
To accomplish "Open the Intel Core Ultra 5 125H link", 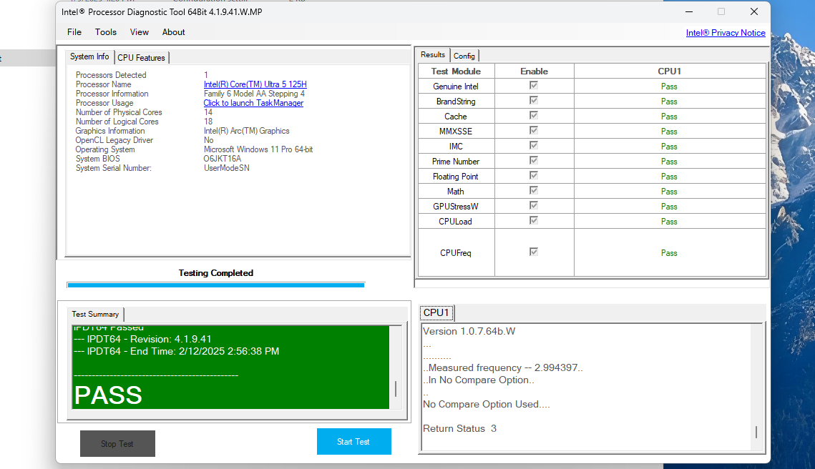I will pyautogui.click(x=255, y=84).
